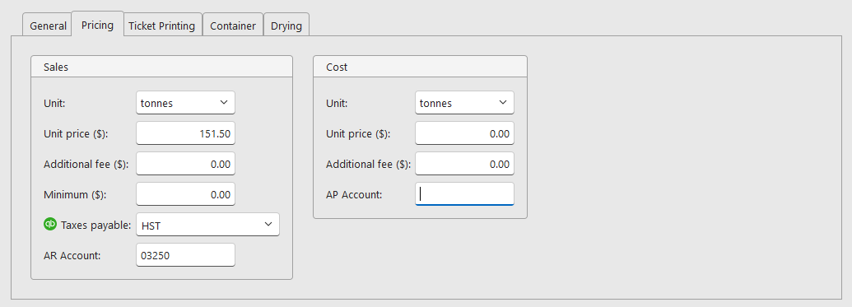
Task: Click the Sales Unit price field showing 151.50
Action: tap(185, 133)
